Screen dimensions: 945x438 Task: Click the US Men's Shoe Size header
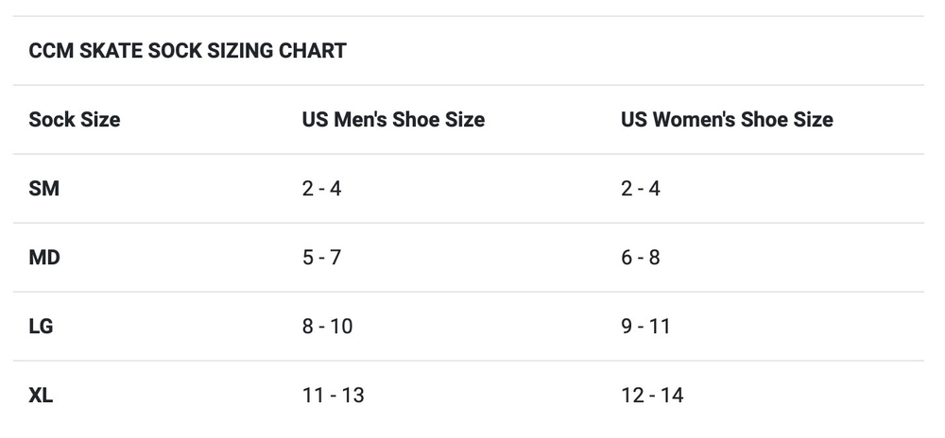click(x=393, y=120)
